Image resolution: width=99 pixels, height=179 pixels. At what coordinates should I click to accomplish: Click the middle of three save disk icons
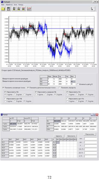tap(19, 9)
